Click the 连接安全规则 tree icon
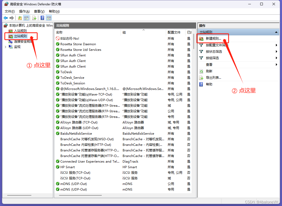Screen dimensions: 282x206 click(11, 42)
